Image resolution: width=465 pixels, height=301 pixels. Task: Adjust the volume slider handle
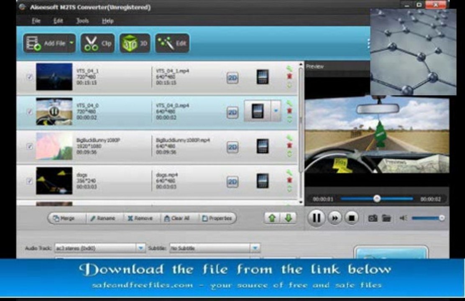point(442,218)
